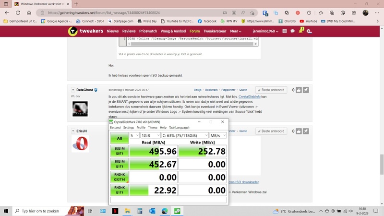Open Calculator from the taskbar
Screen dimensions: 384x216
pyautogui.click(x=140, y=211)
